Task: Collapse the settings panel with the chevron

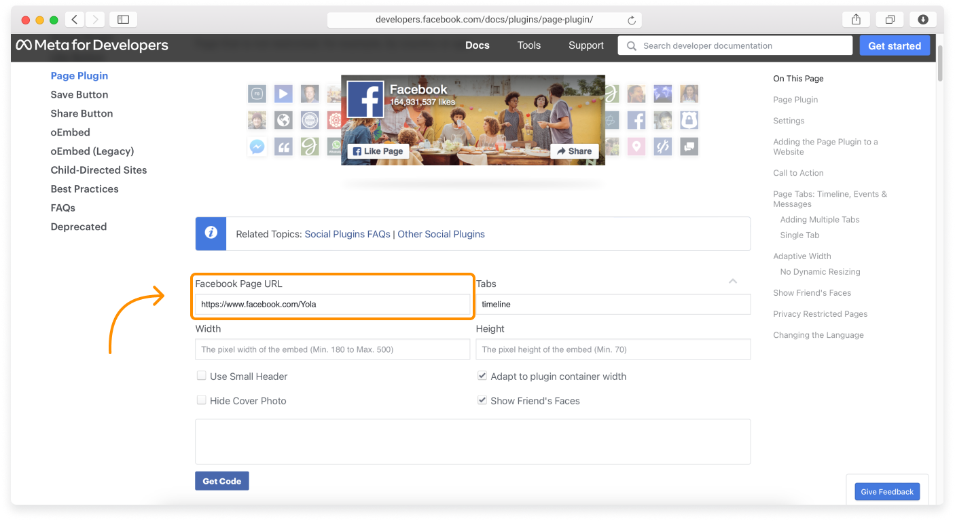Action: tap(732, 281)
